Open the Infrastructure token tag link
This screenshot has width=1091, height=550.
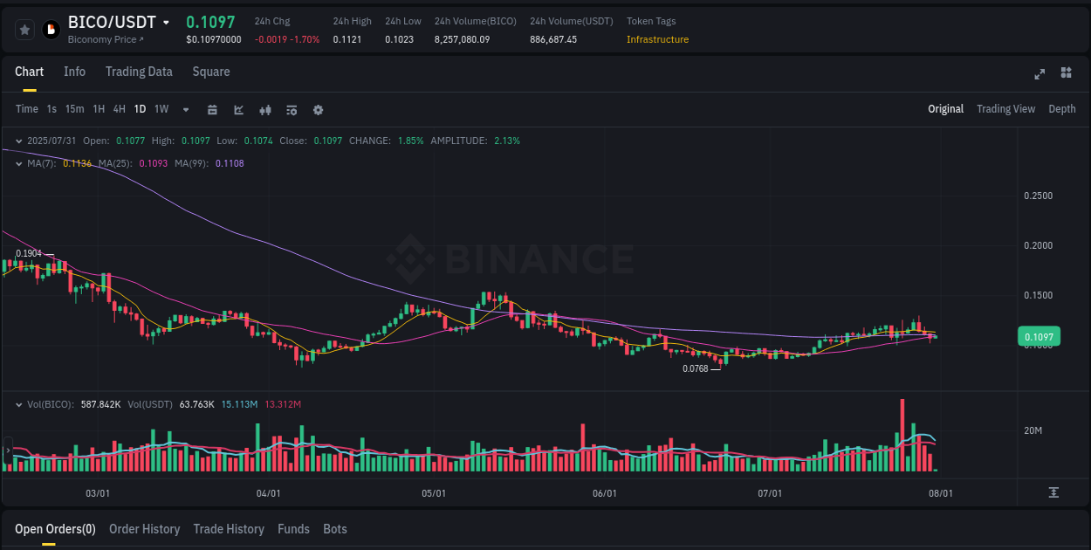657,39
